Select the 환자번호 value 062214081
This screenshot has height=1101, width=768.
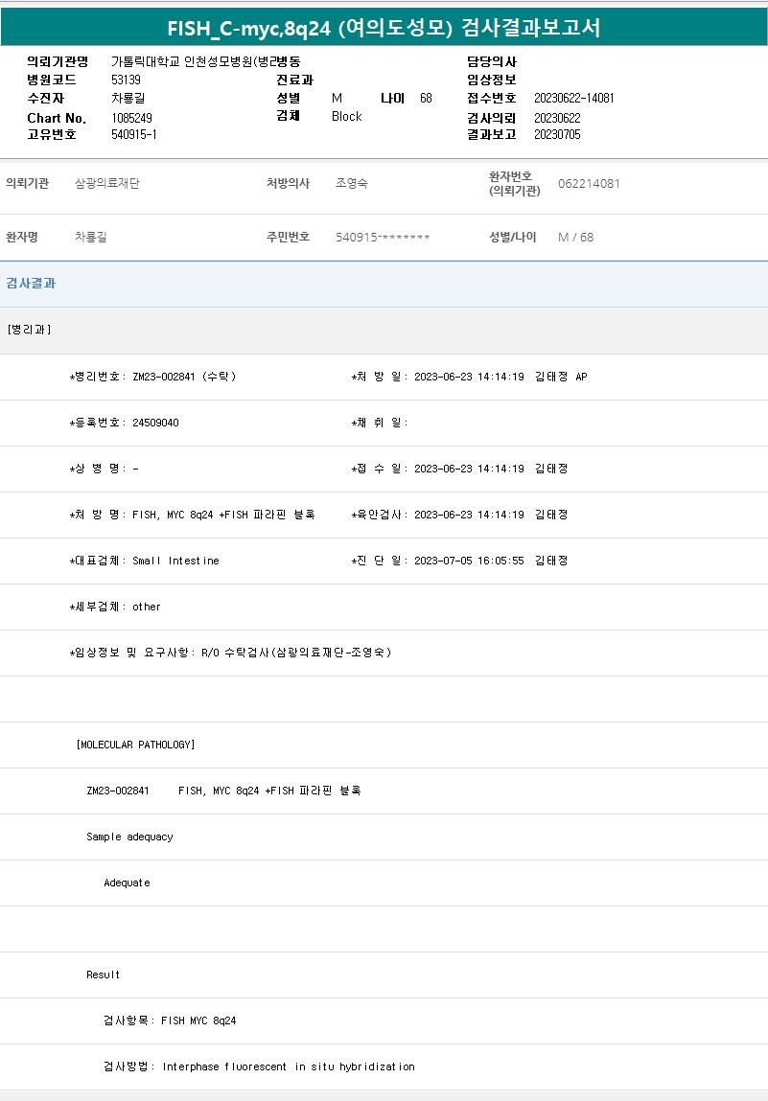coord(588,183)
